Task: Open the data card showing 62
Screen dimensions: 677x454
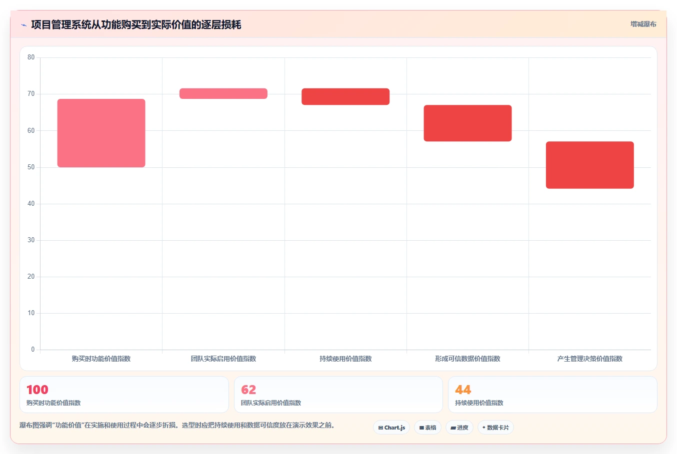Action: (338, 395)
